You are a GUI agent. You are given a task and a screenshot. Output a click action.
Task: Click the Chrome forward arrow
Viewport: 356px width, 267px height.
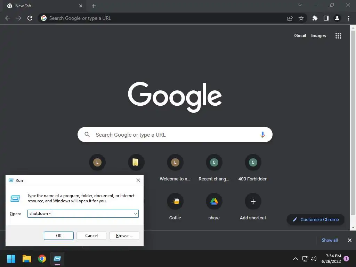pos(19,18)
